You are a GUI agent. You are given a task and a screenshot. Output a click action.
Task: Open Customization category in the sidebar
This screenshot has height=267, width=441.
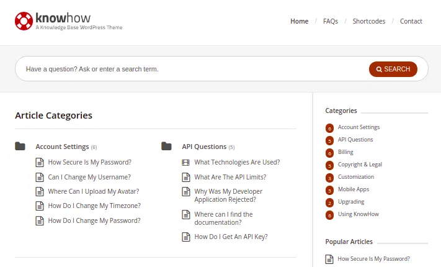(355, 177)
